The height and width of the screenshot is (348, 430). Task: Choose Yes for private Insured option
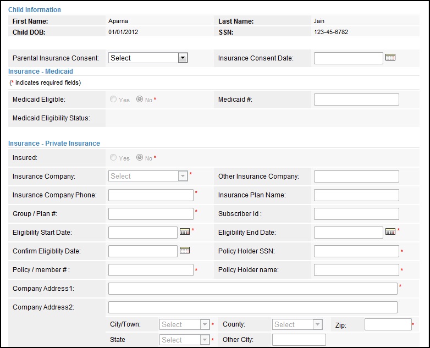click(x=113, y=157)
